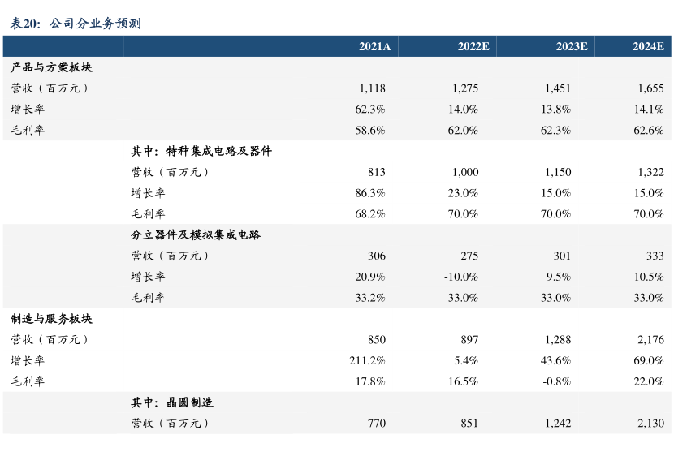Select the revenue value 1,000

click(x=465, y=172)
